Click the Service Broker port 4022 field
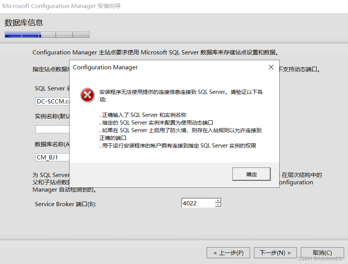 pos(198,203)
